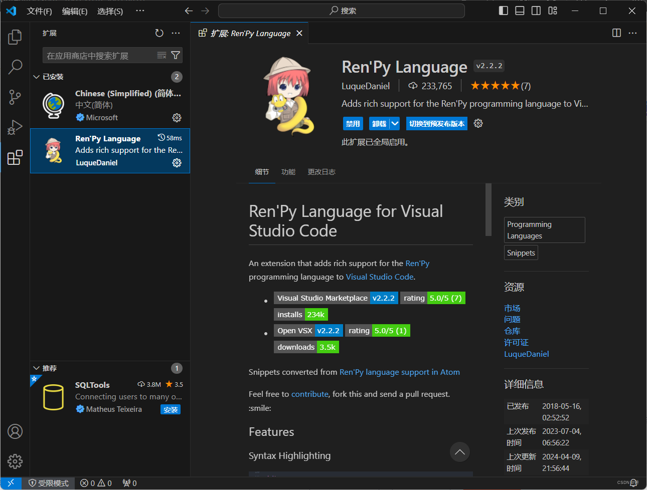Click the remote window indicator
Screen dimensions: 647x490
11,483
